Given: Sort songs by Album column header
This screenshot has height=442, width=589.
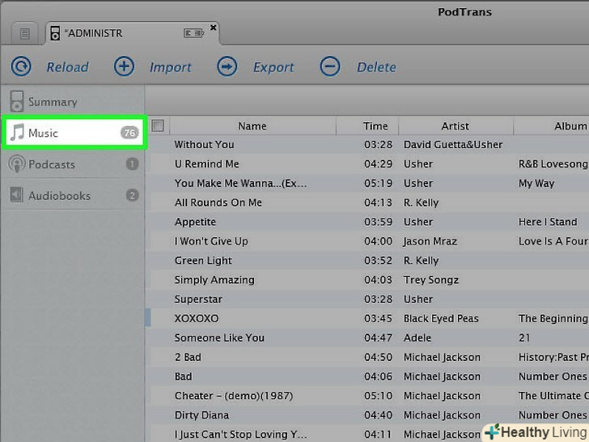Looking at the screenshot, I should [570, 126].
